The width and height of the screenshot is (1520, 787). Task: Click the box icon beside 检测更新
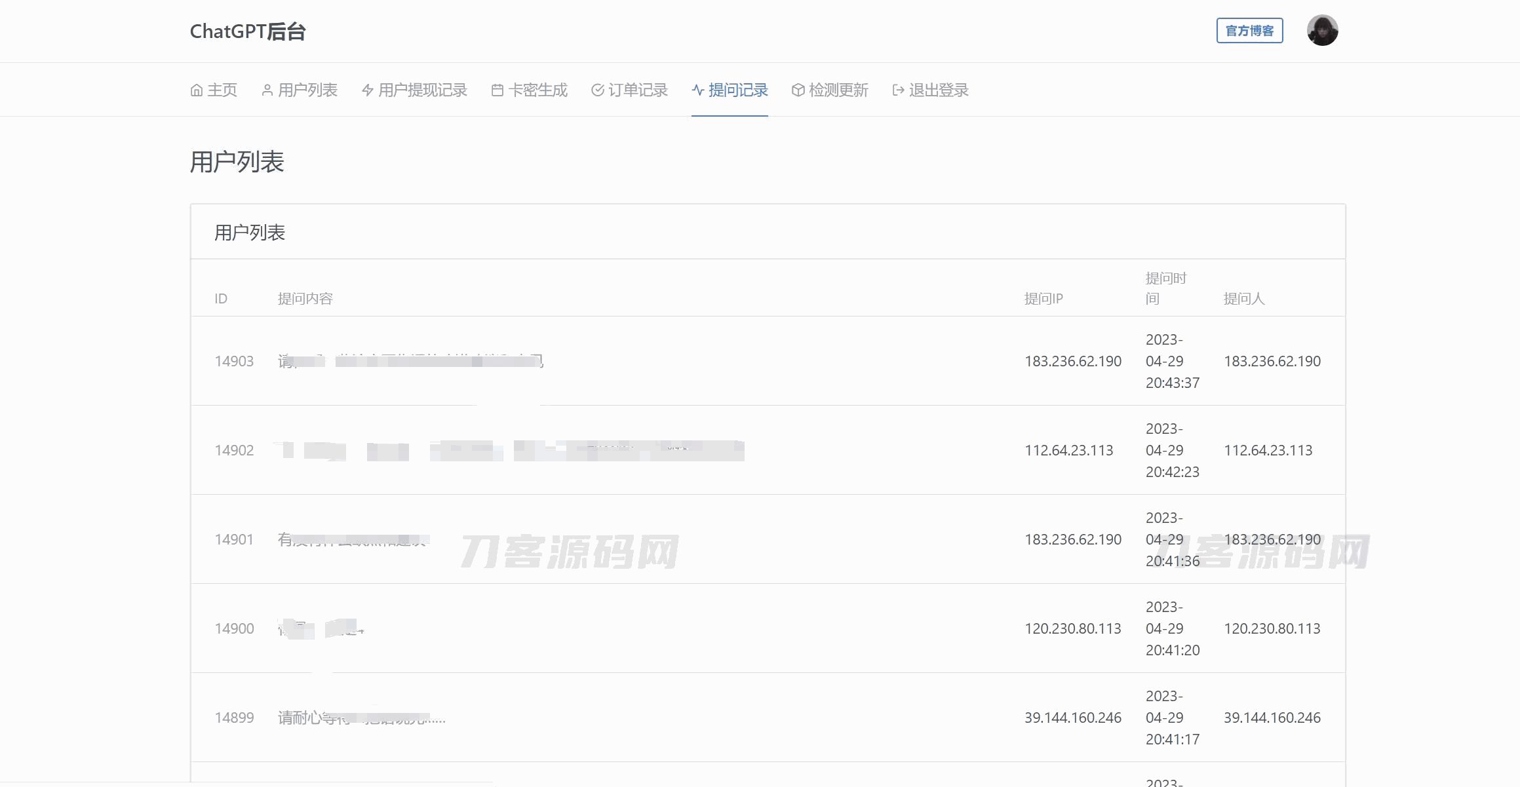tap(798, 90)
